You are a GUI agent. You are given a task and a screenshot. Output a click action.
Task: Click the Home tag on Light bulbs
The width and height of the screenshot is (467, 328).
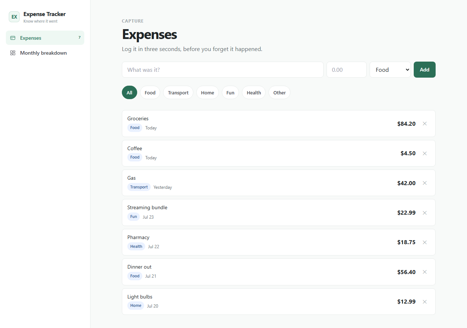coord(136,305)
